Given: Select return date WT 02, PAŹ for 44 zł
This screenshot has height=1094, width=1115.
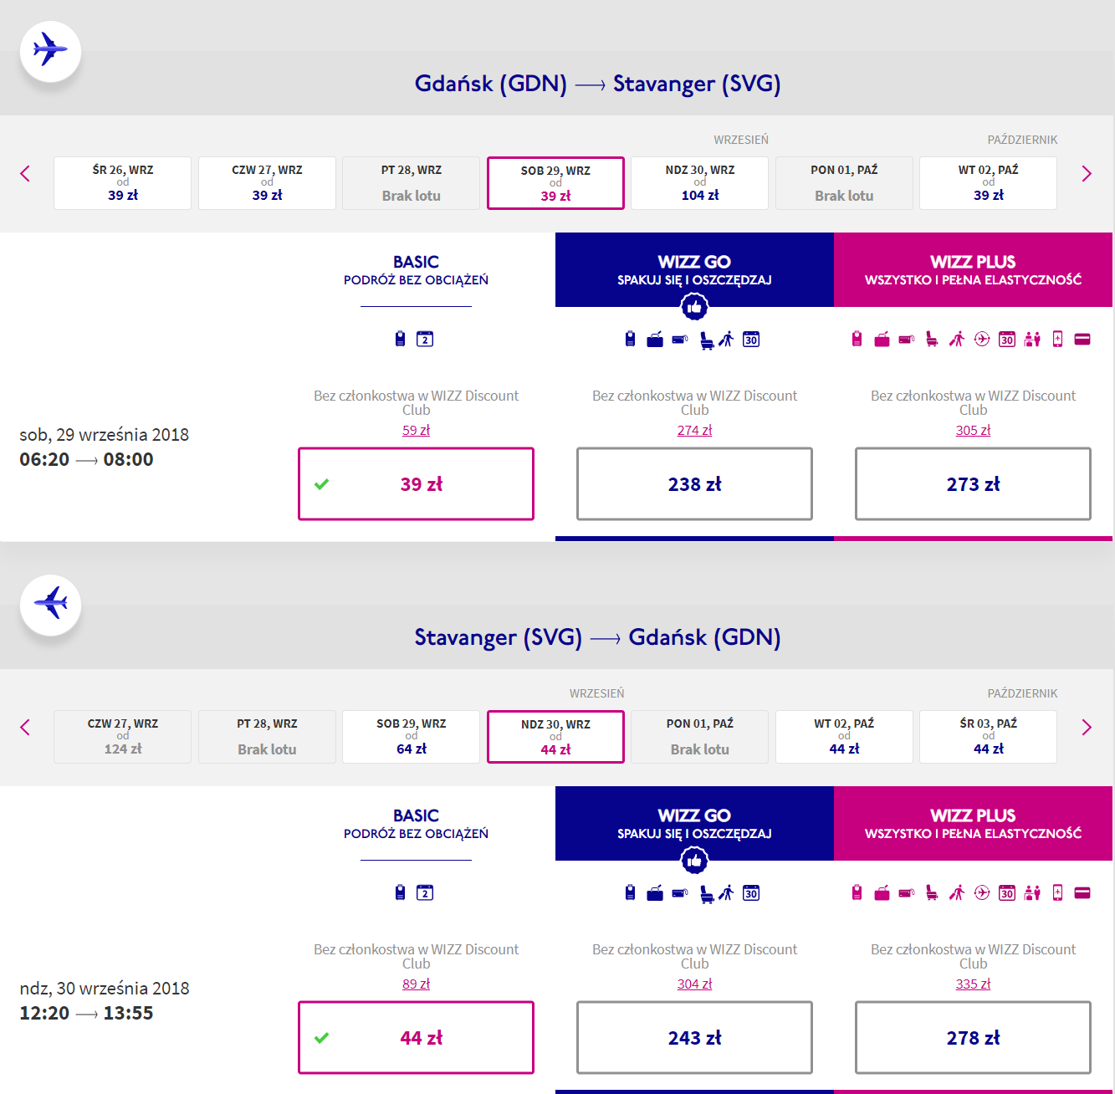Looking at the screenshot, I should click(844, 736).
